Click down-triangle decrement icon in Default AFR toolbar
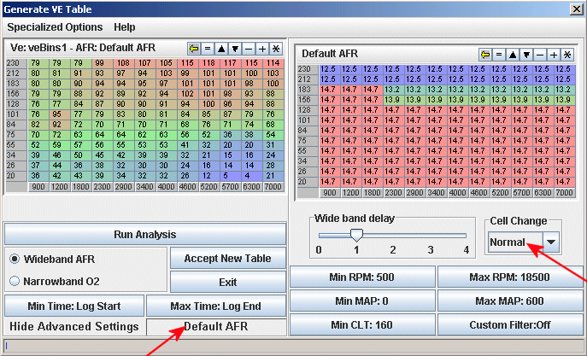Screen dimensions: 587x356 tap(526, 55)
